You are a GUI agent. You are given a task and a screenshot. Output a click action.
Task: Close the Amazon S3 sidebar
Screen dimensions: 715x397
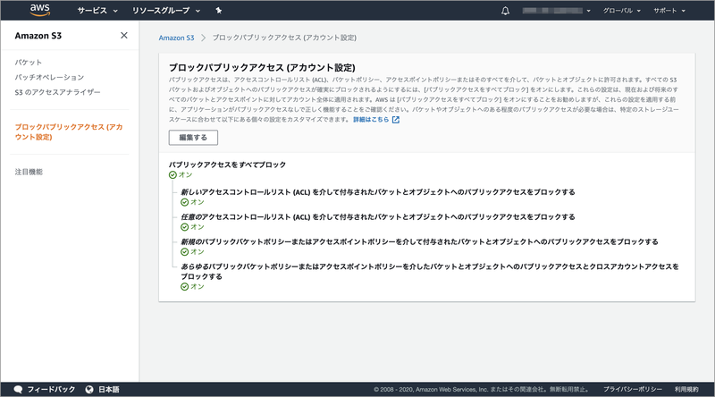click(x=124, y=35)
